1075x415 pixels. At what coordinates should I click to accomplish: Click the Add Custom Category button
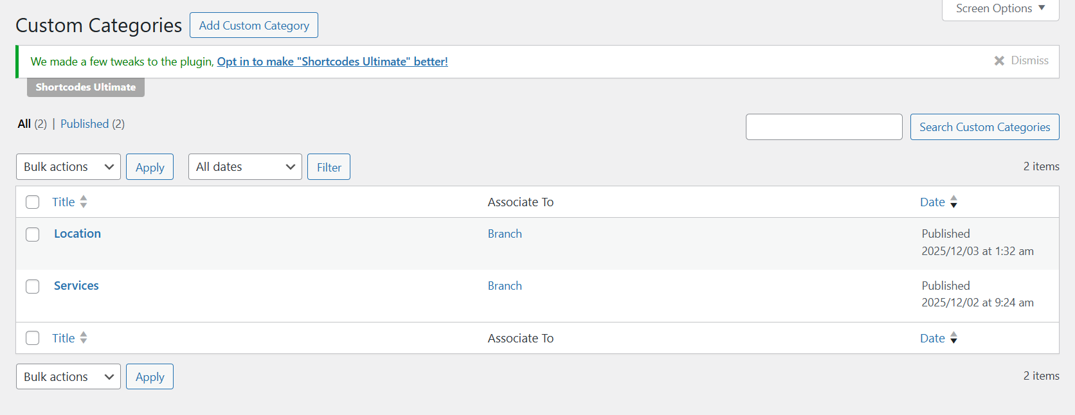point(254,26)
